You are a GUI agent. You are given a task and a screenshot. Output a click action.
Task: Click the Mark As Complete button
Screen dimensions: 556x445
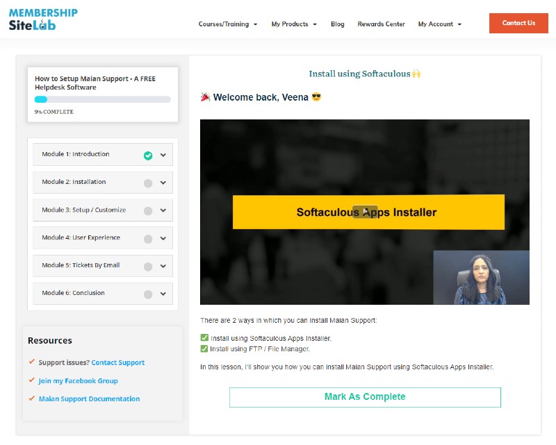click(x=365, y=397)
